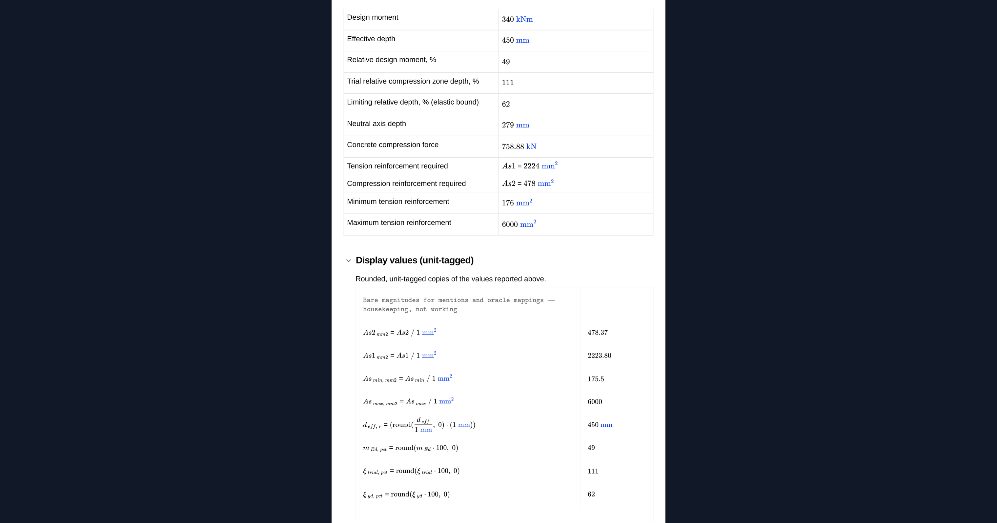Click the m Ed,pct round formula
Viewport: 997px width, 523px height.
coord(410,448)
